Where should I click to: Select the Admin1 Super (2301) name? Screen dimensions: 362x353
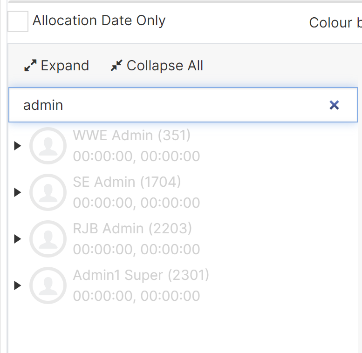141,275
